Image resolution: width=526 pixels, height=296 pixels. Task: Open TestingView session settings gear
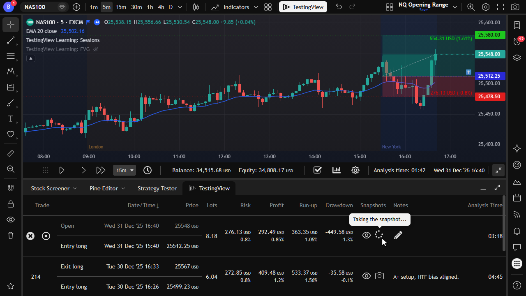(355, 170)
